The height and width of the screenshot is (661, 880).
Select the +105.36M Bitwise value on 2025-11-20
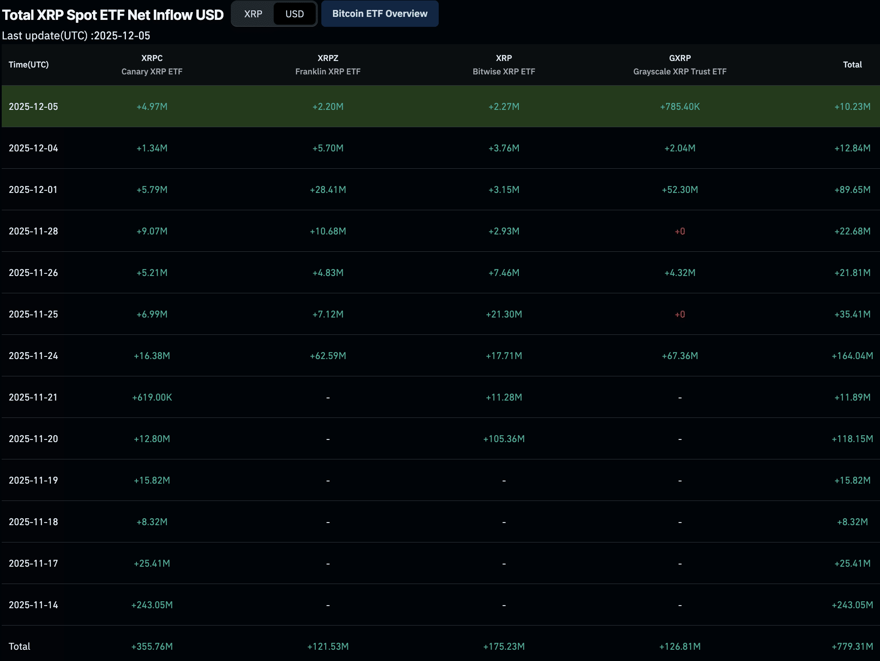(x=503, y=438)
